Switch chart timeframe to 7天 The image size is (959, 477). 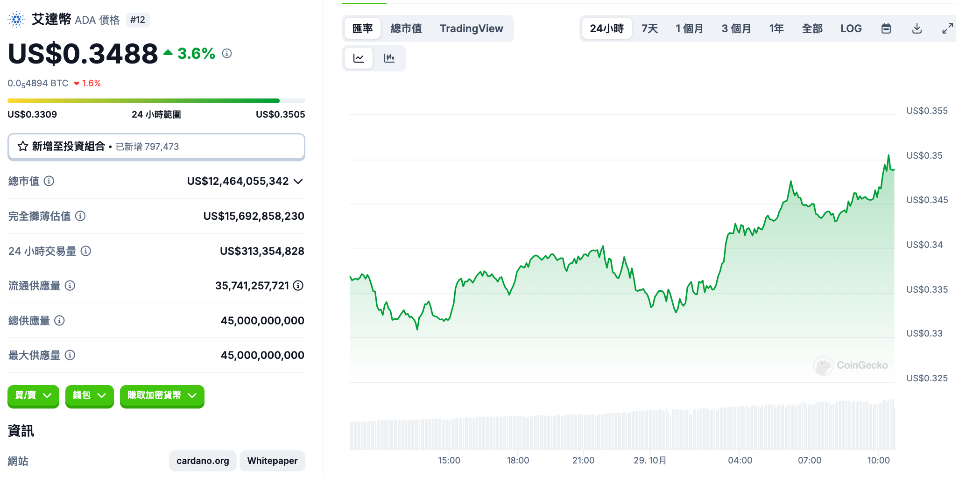[649, 28]
